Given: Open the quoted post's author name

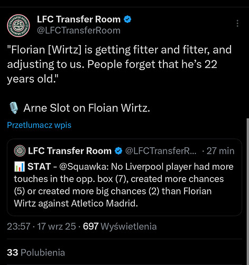Looking at the screenshot, I should 70,151.
